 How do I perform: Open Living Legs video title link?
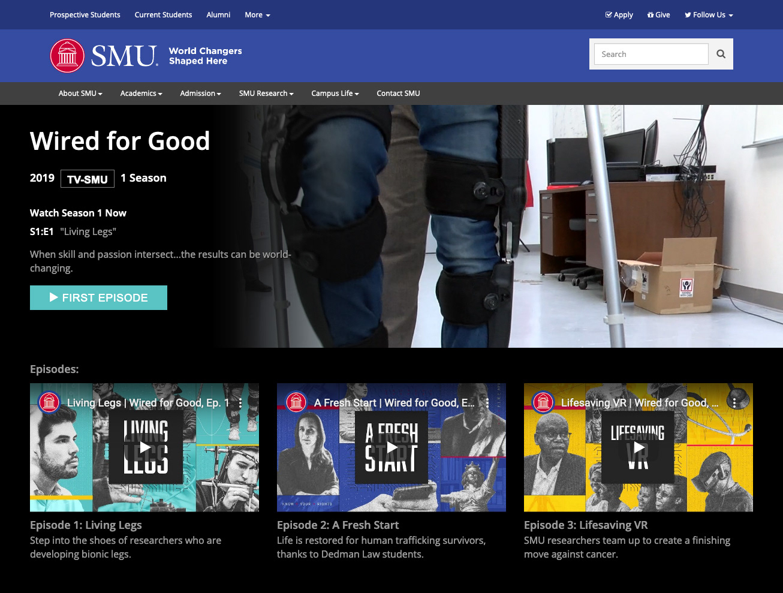[148, 403]
